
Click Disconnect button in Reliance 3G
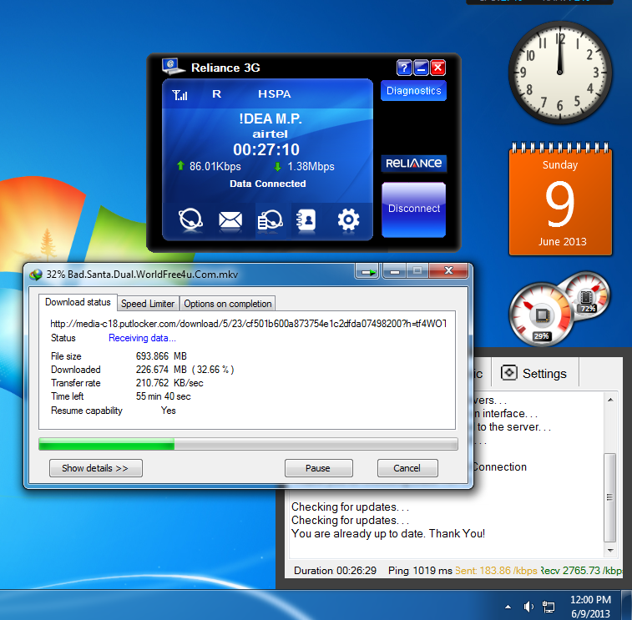(413, 209)
